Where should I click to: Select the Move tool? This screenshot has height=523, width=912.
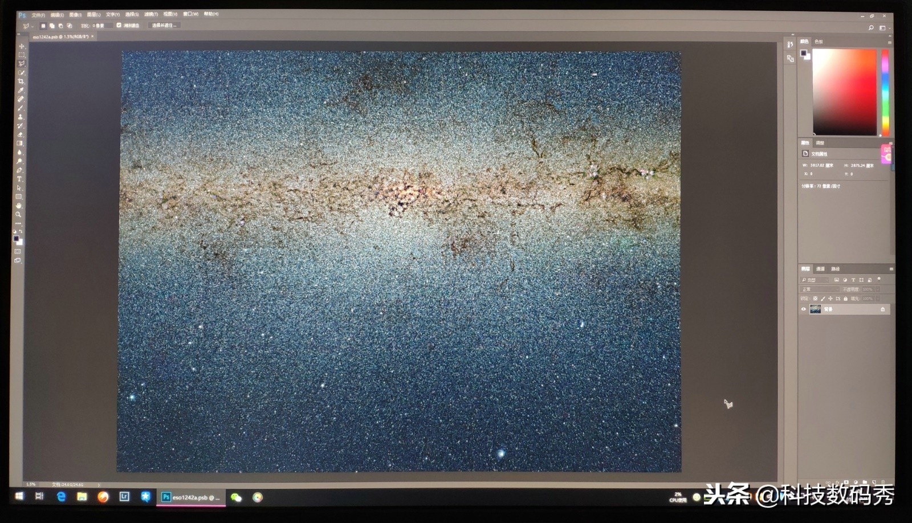click(x=22, y=46)
